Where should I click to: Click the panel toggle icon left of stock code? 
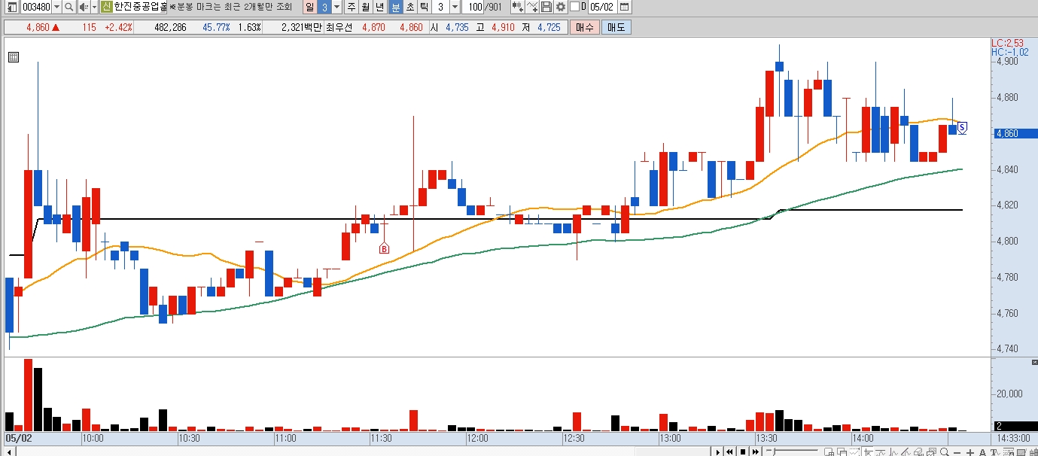click(12, 7)
